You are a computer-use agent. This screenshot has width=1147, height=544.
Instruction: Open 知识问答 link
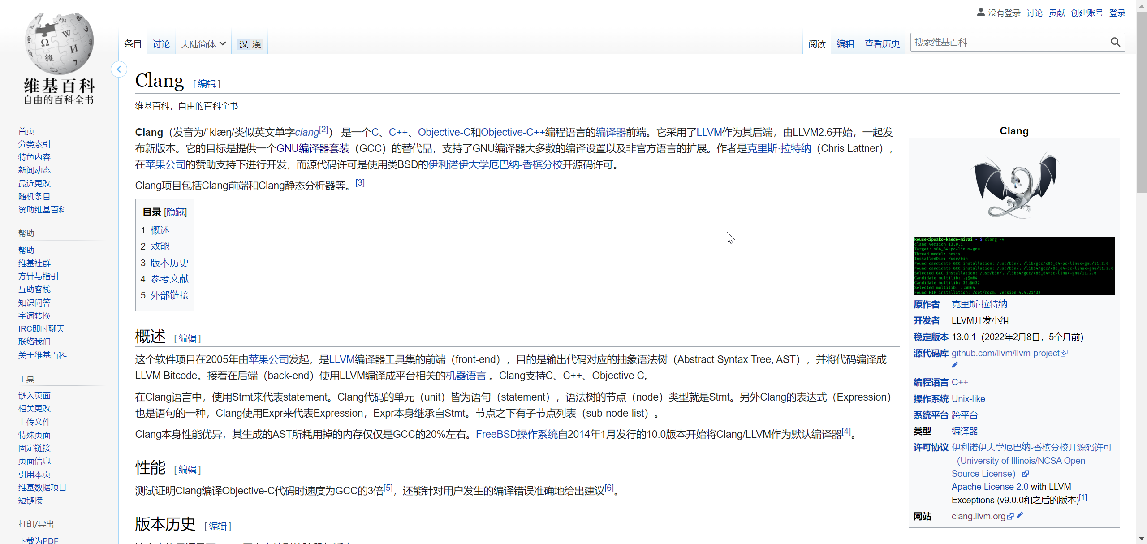tap(34, 302)
